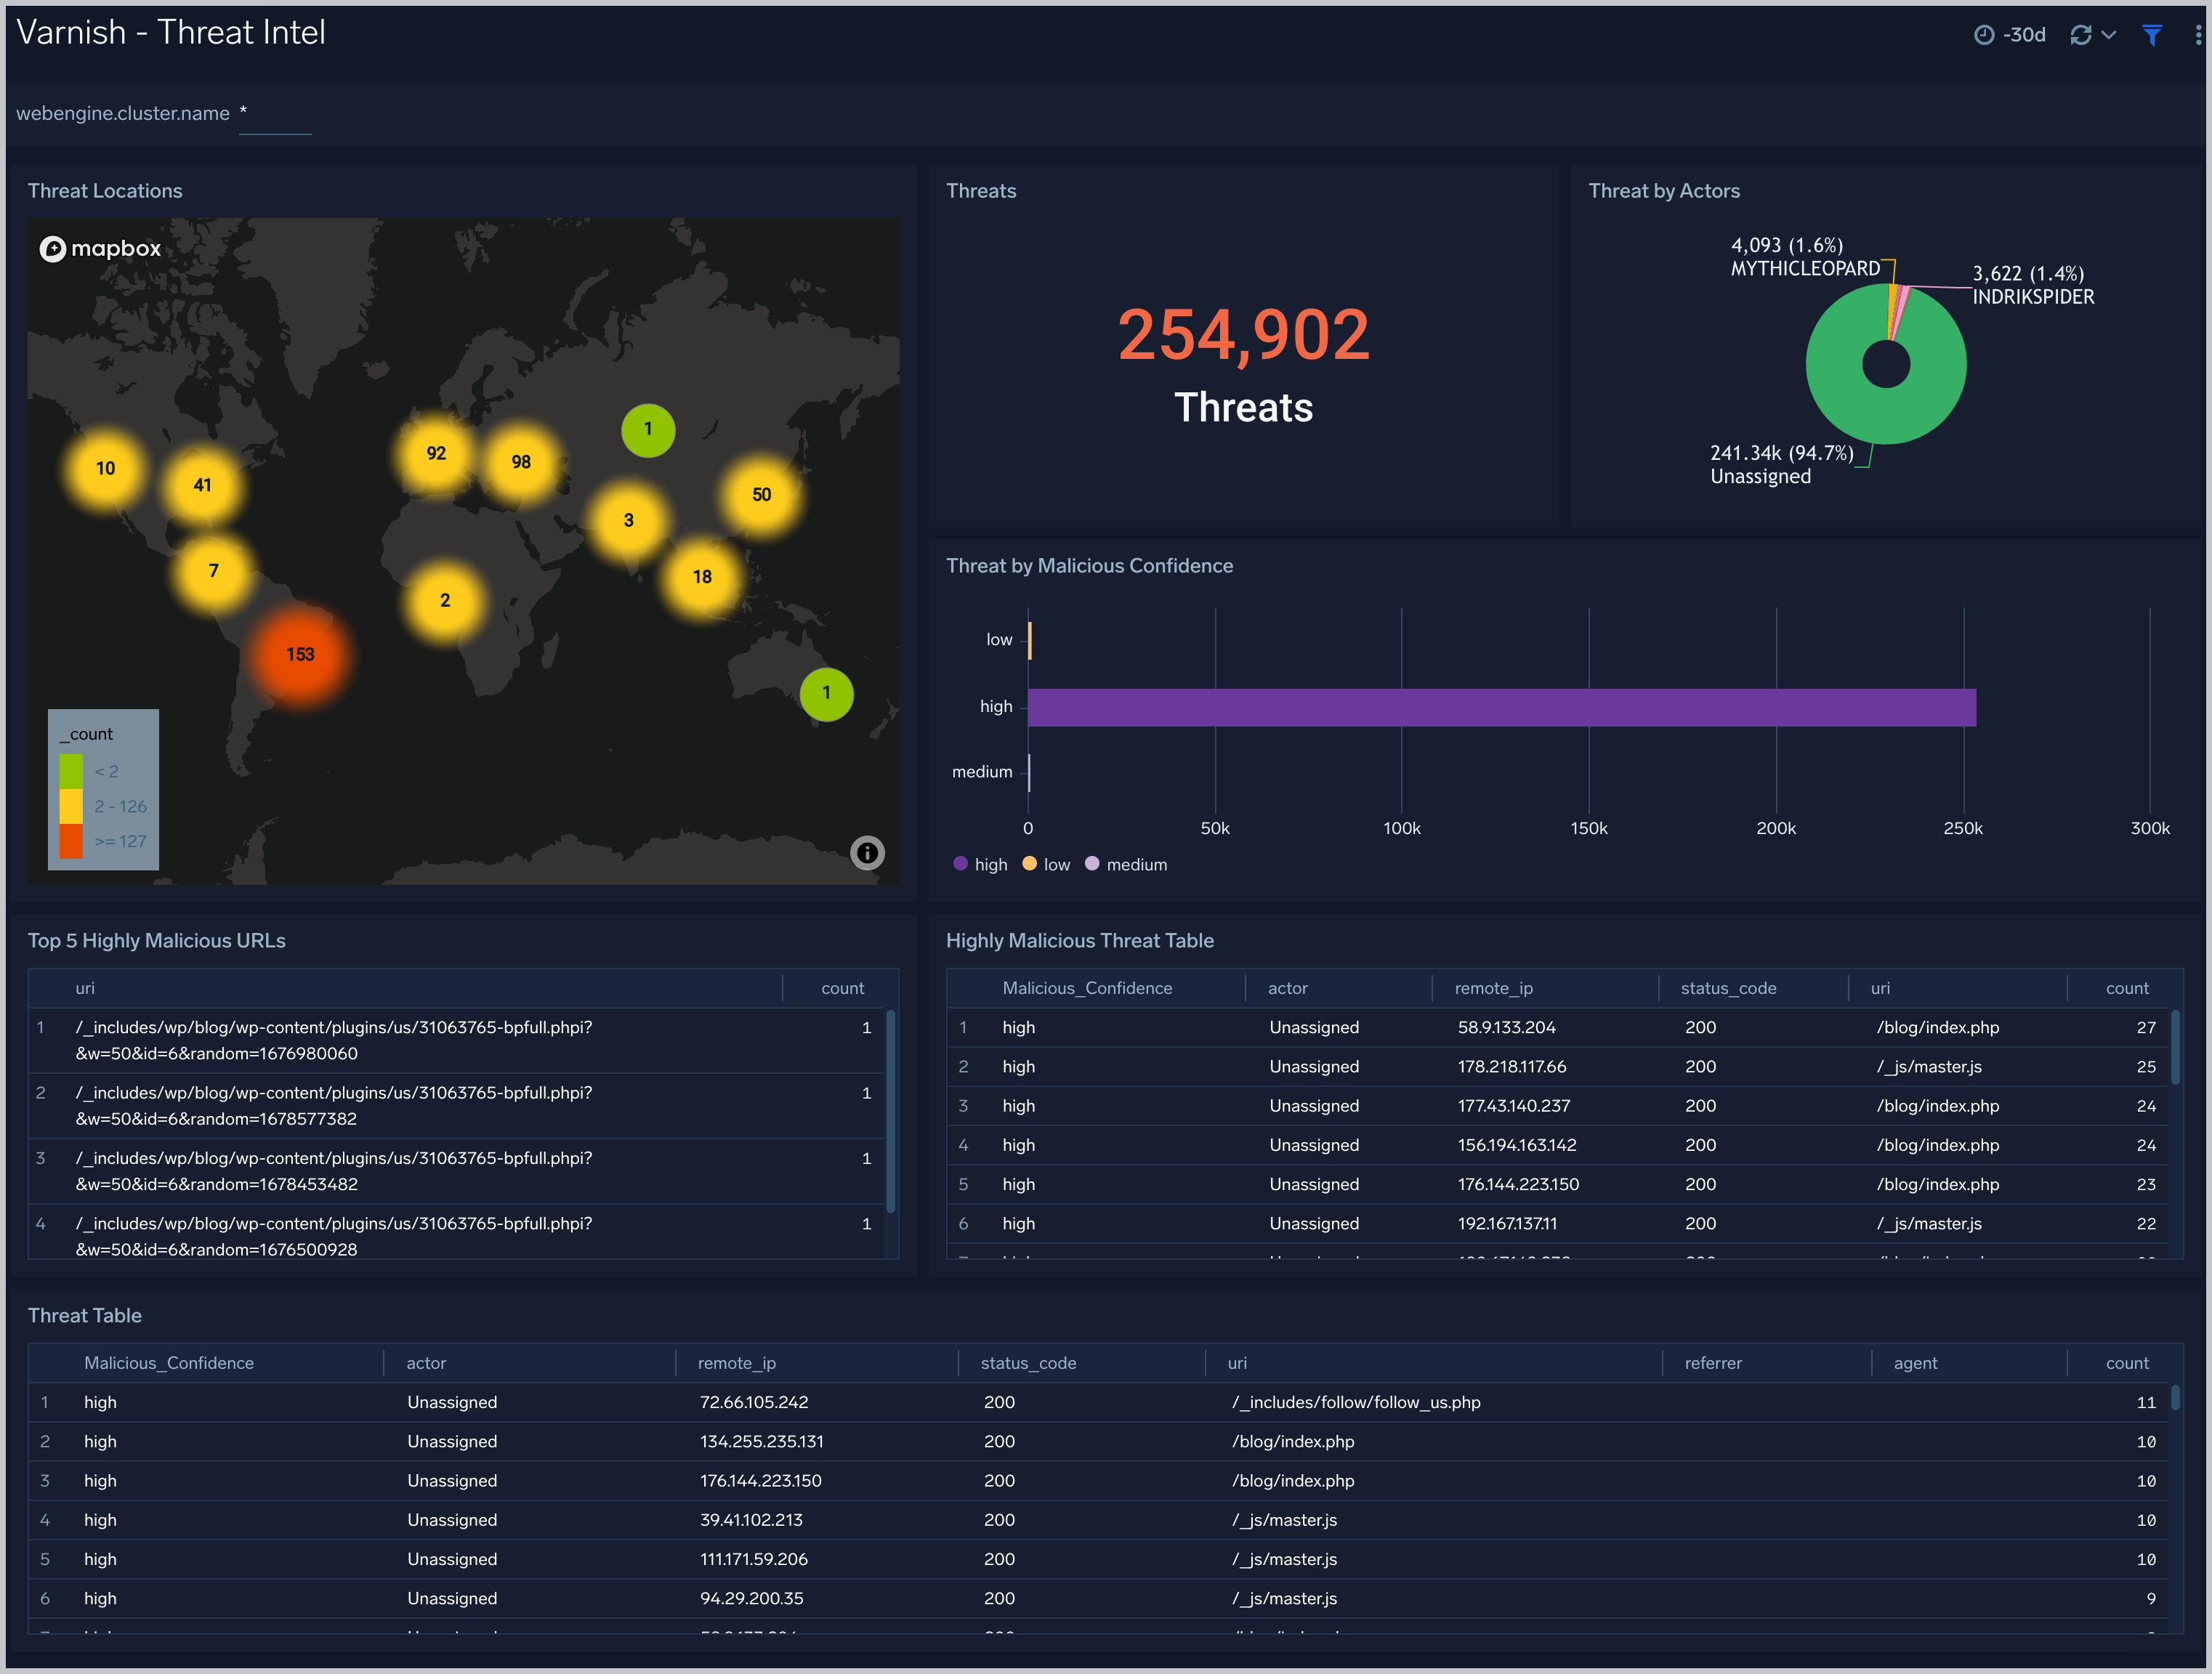Click the 58.9.133.204 remote IP cell
This screenshot has width=2212, height=1674.
coord(1506,1027)
